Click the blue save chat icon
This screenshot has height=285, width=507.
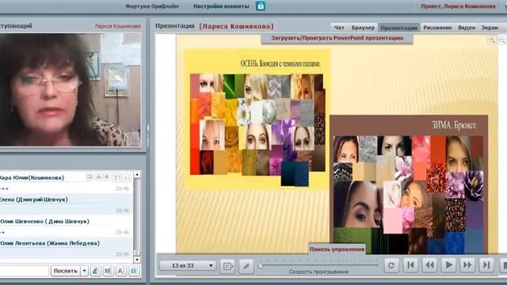point(134,271)
